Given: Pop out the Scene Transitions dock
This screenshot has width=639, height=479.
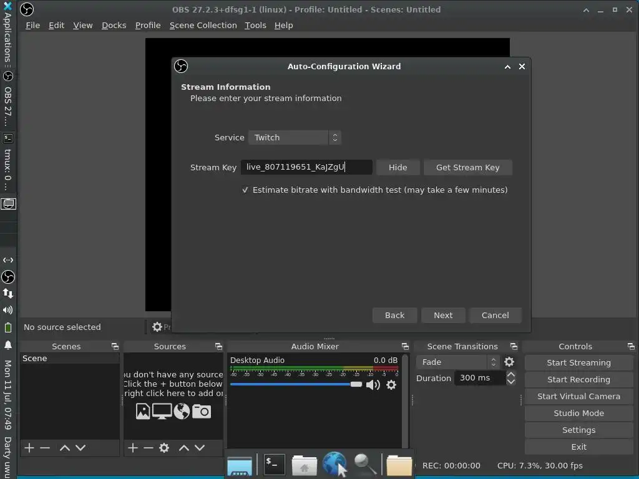Looking at the screenshot, I should pos(514,346).
